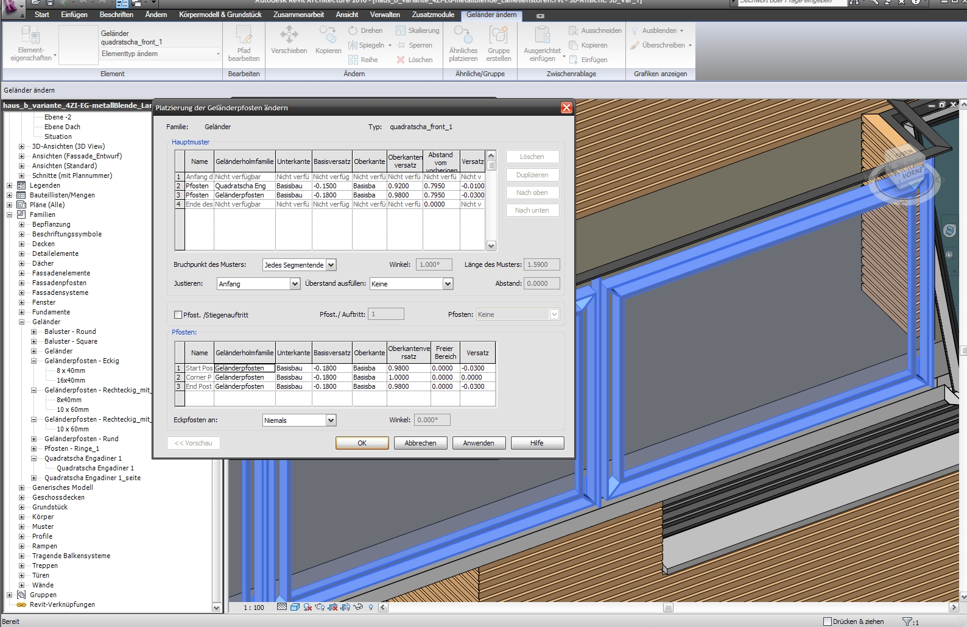Click the detail level icon in view bar

[x=281, y=607]
